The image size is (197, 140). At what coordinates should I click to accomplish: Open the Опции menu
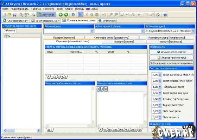[x=69, y=9]
